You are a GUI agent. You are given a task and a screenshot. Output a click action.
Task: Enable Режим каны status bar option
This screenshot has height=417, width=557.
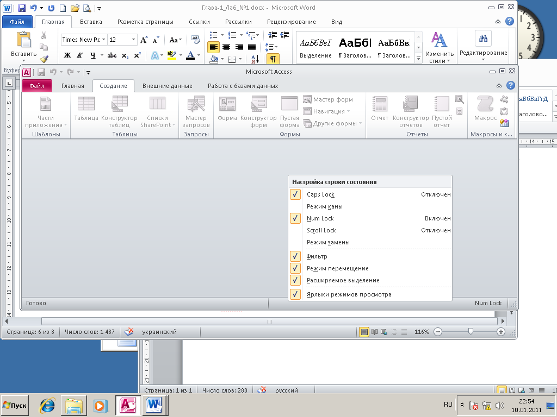tap(370, 206)
